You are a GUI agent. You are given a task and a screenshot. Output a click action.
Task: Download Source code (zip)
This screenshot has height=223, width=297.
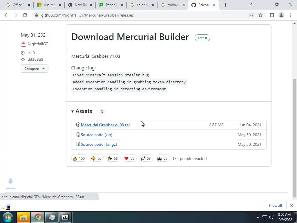coord(96,135)
